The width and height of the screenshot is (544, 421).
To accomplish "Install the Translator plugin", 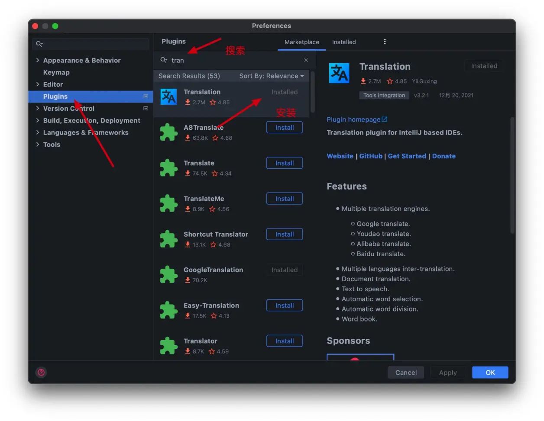I will point(285,341).
